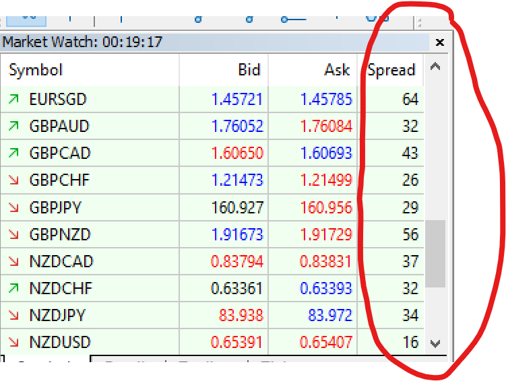Click the NZDUSD spread value 16
The image size is (506, 381).
[x=410, y=343]
